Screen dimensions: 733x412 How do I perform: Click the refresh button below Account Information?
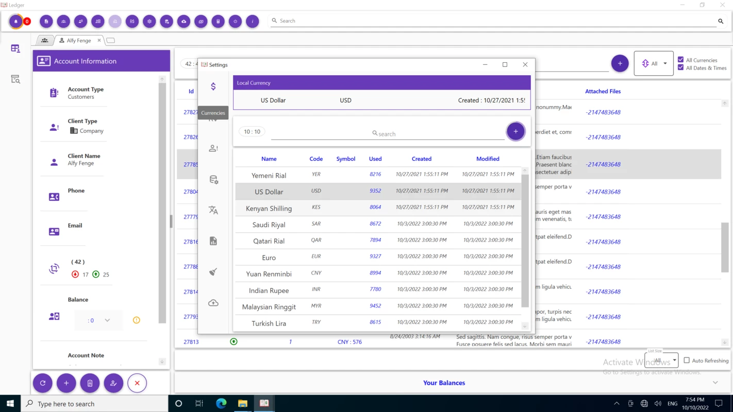point(43,383)
